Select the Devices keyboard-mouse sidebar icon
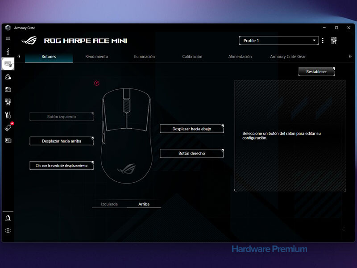Screen dimensions: 357x268 tap(8, 64)
